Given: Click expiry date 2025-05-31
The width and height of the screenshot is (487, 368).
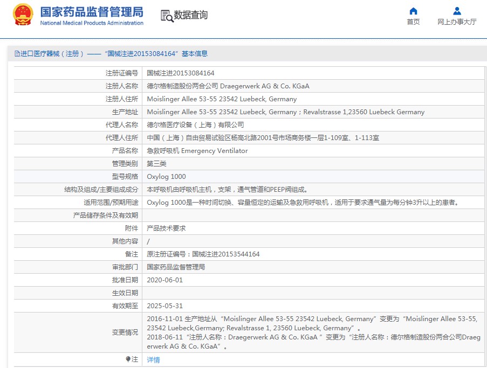Looking at the screenshot, I should [164, 306].
